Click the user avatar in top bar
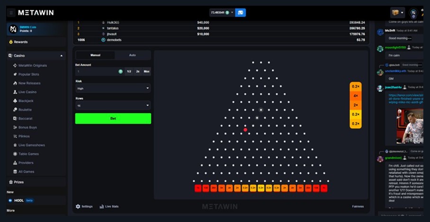 (413, 13)
